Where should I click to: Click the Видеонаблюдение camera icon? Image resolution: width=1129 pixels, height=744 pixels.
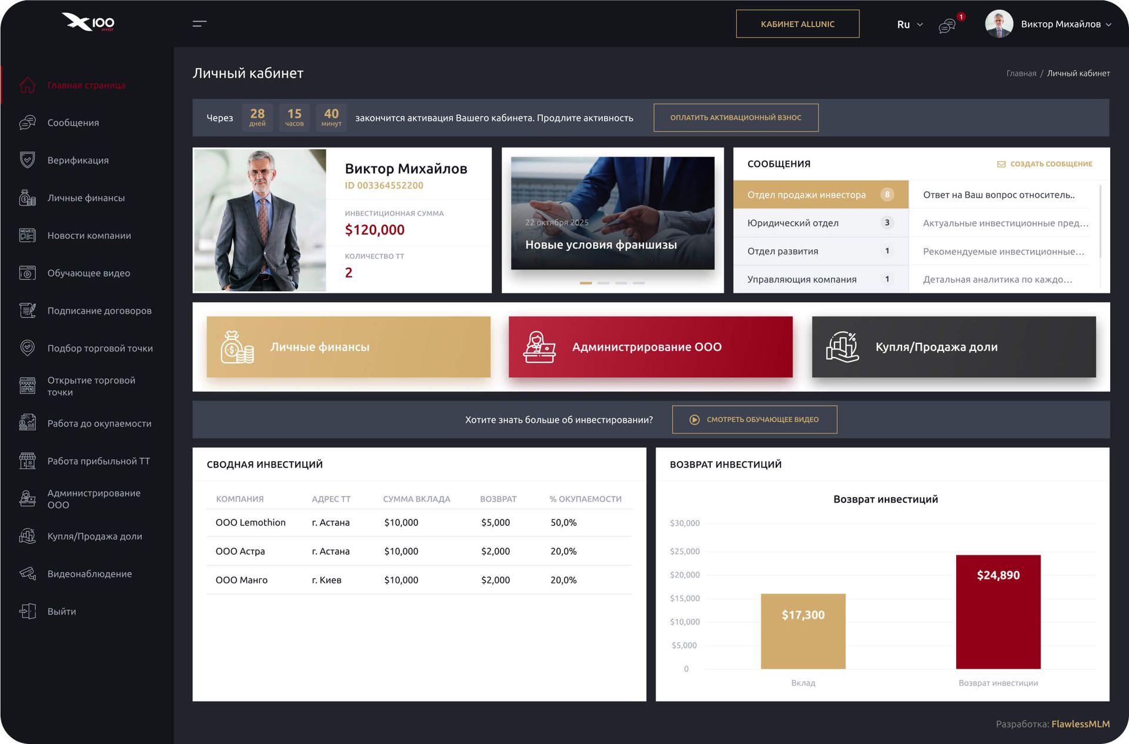(x=27, y=573)
